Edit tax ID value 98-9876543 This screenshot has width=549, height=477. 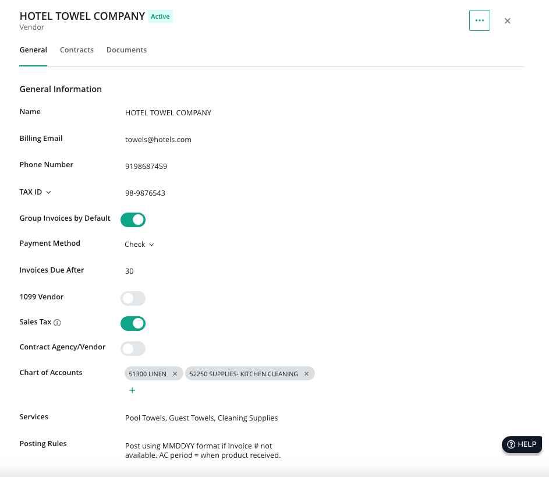[x=145, y=193]
